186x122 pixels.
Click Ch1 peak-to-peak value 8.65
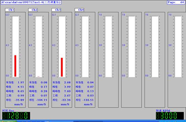click(21, 91)
